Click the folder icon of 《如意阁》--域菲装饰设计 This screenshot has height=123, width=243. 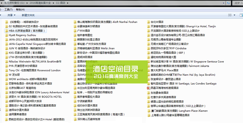pos(6,22)
